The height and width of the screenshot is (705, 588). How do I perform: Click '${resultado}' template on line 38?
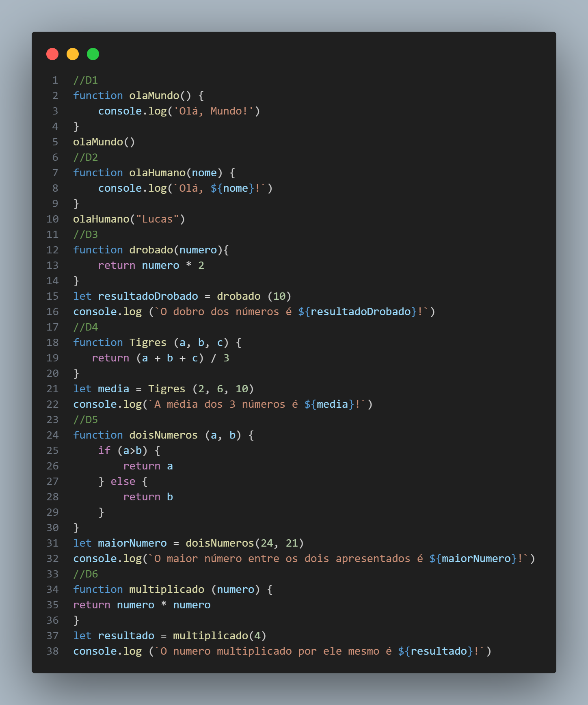(436, 651)
